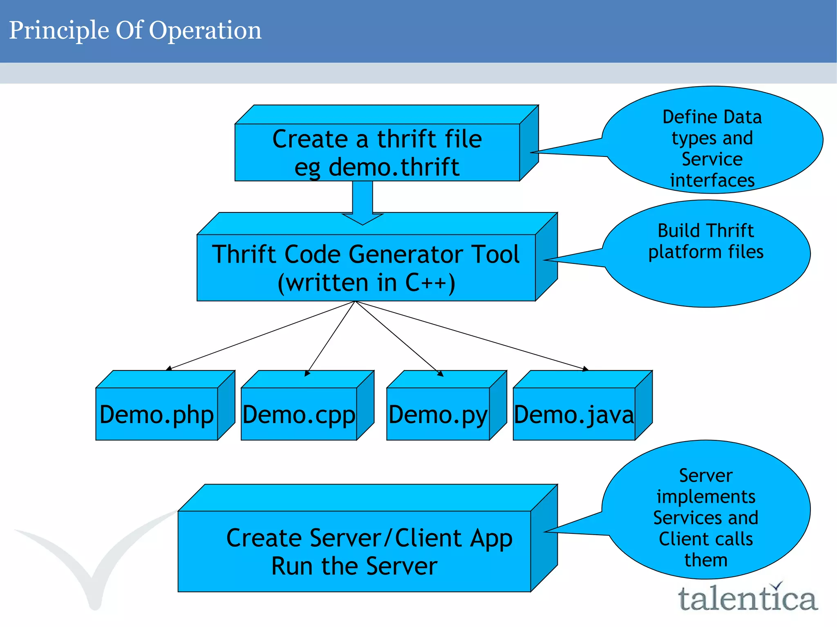Select the Demo.py box
This screenshot has height=627, width=837.
[438, 414]
